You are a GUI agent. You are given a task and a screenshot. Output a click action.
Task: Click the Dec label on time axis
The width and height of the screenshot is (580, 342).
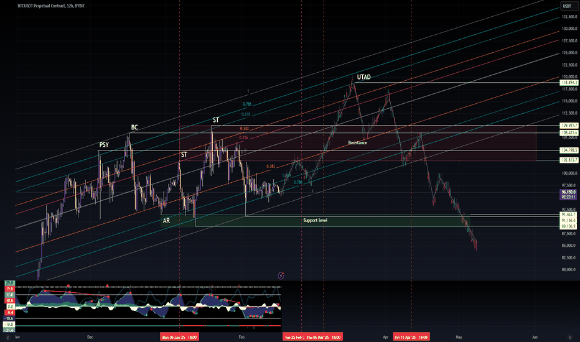point(90,337)
